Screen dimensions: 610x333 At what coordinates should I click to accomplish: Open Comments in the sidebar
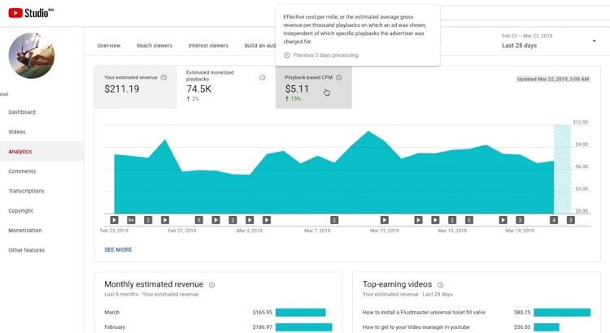pos(22,171)
